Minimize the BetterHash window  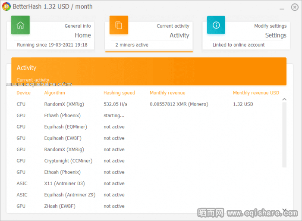coord(282,7)
